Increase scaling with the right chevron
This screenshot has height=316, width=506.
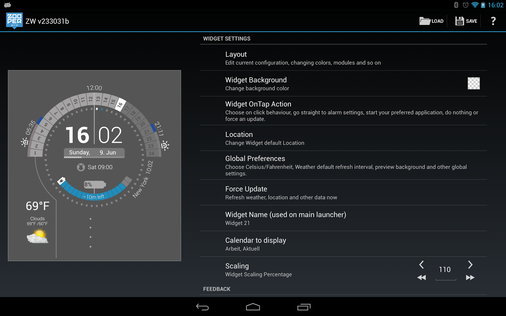pyautogui.click(x=470, y=265)
